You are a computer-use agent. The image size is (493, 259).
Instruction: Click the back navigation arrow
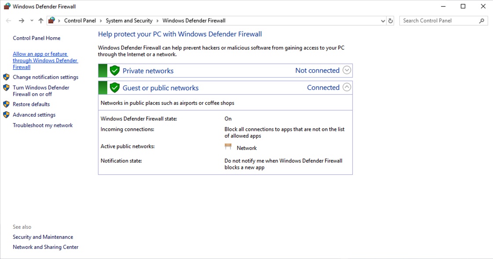point(8,20)
